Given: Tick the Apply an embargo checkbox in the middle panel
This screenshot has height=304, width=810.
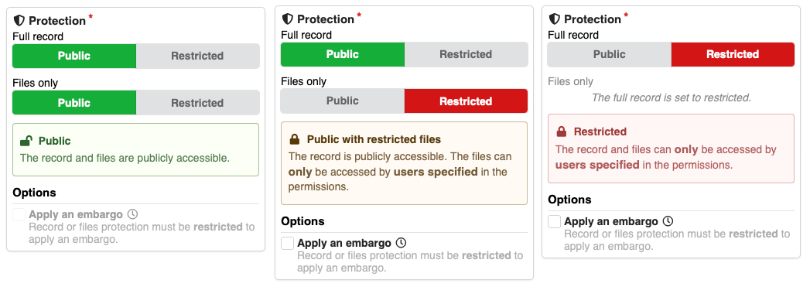Looking at the screenshot, I should (288, 243).
